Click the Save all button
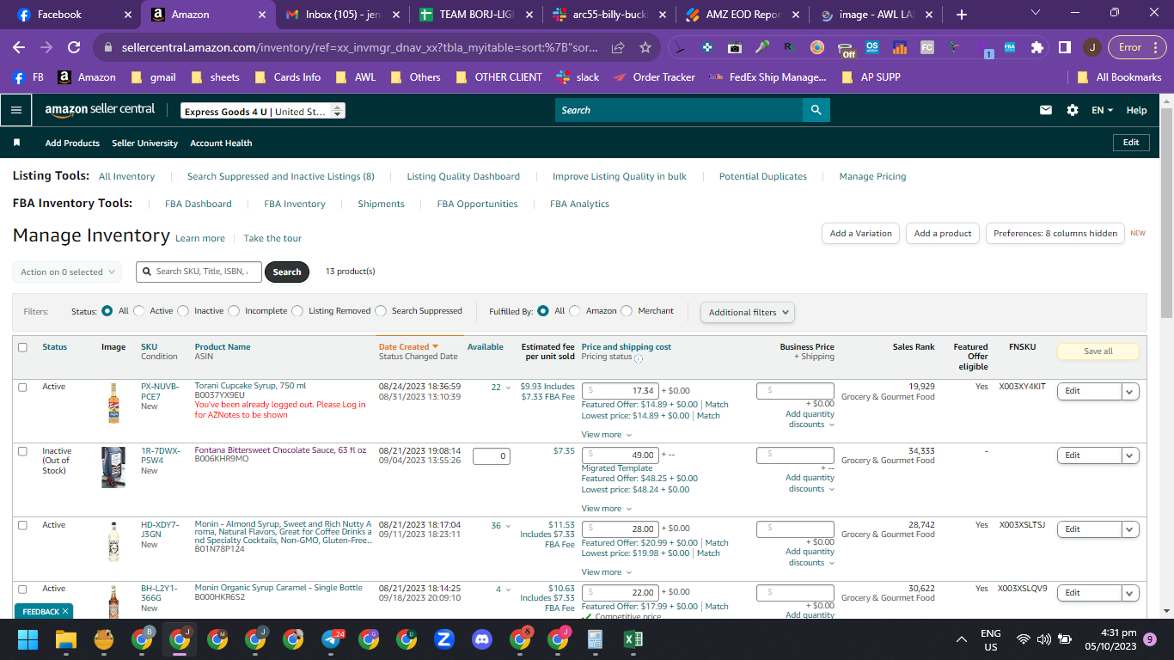This screenshot has width=1174, height=660. tap(1098, 351)
